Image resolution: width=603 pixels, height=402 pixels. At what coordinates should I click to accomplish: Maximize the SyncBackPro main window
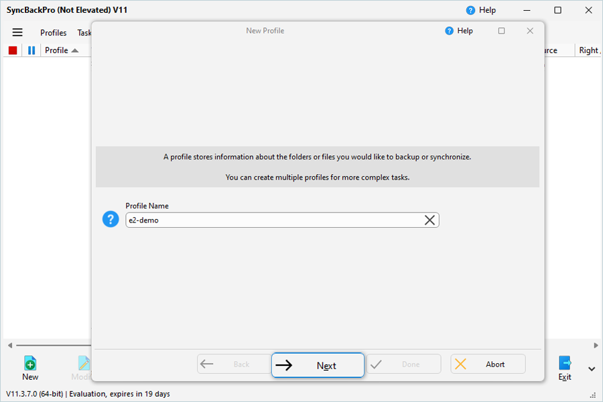557,11
